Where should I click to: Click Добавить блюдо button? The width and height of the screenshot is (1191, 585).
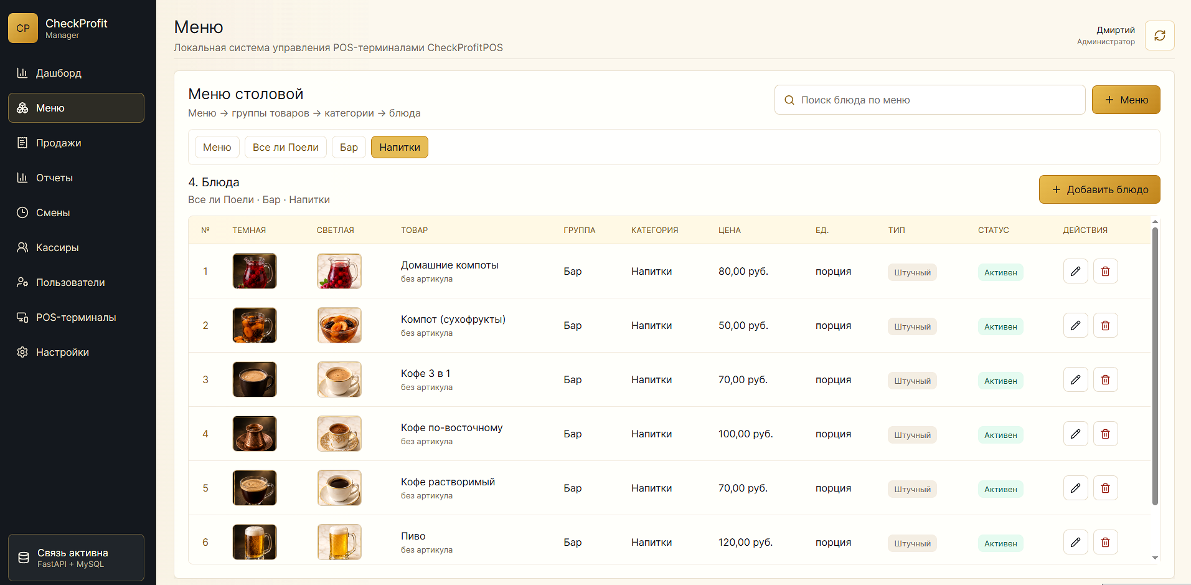click(1099, 189)
